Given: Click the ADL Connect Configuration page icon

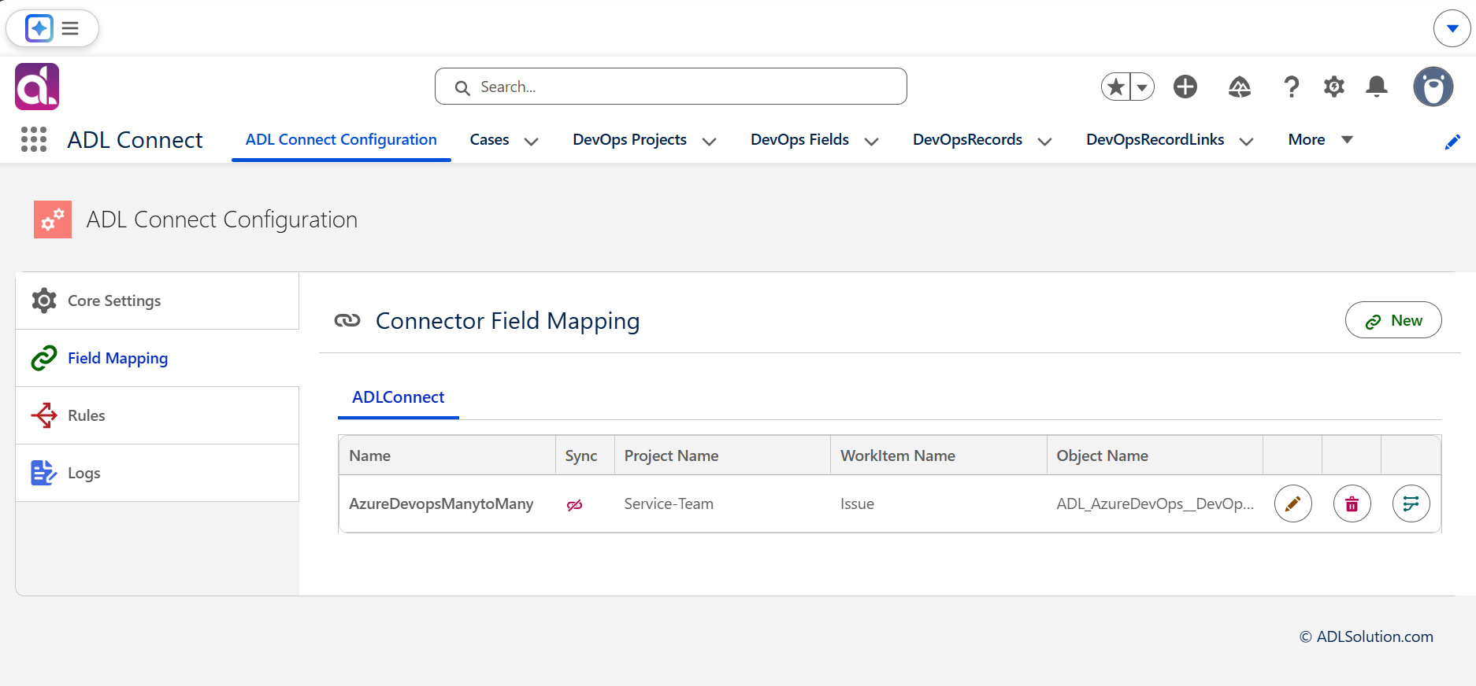Looking at the screenshot, I should [53, 219].
